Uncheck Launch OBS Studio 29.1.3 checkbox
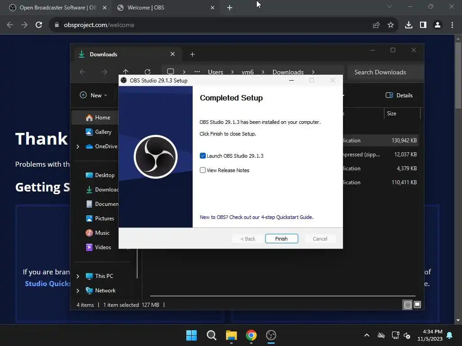The image size is (462, 346). [x=203, y=155]
